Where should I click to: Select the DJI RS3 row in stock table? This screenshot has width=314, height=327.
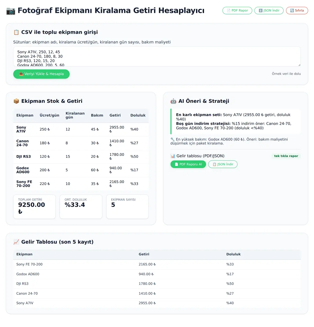(81, 157)
